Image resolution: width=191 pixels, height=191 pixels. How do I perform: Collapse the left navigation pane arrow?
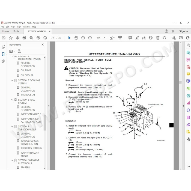click(49, 106)
